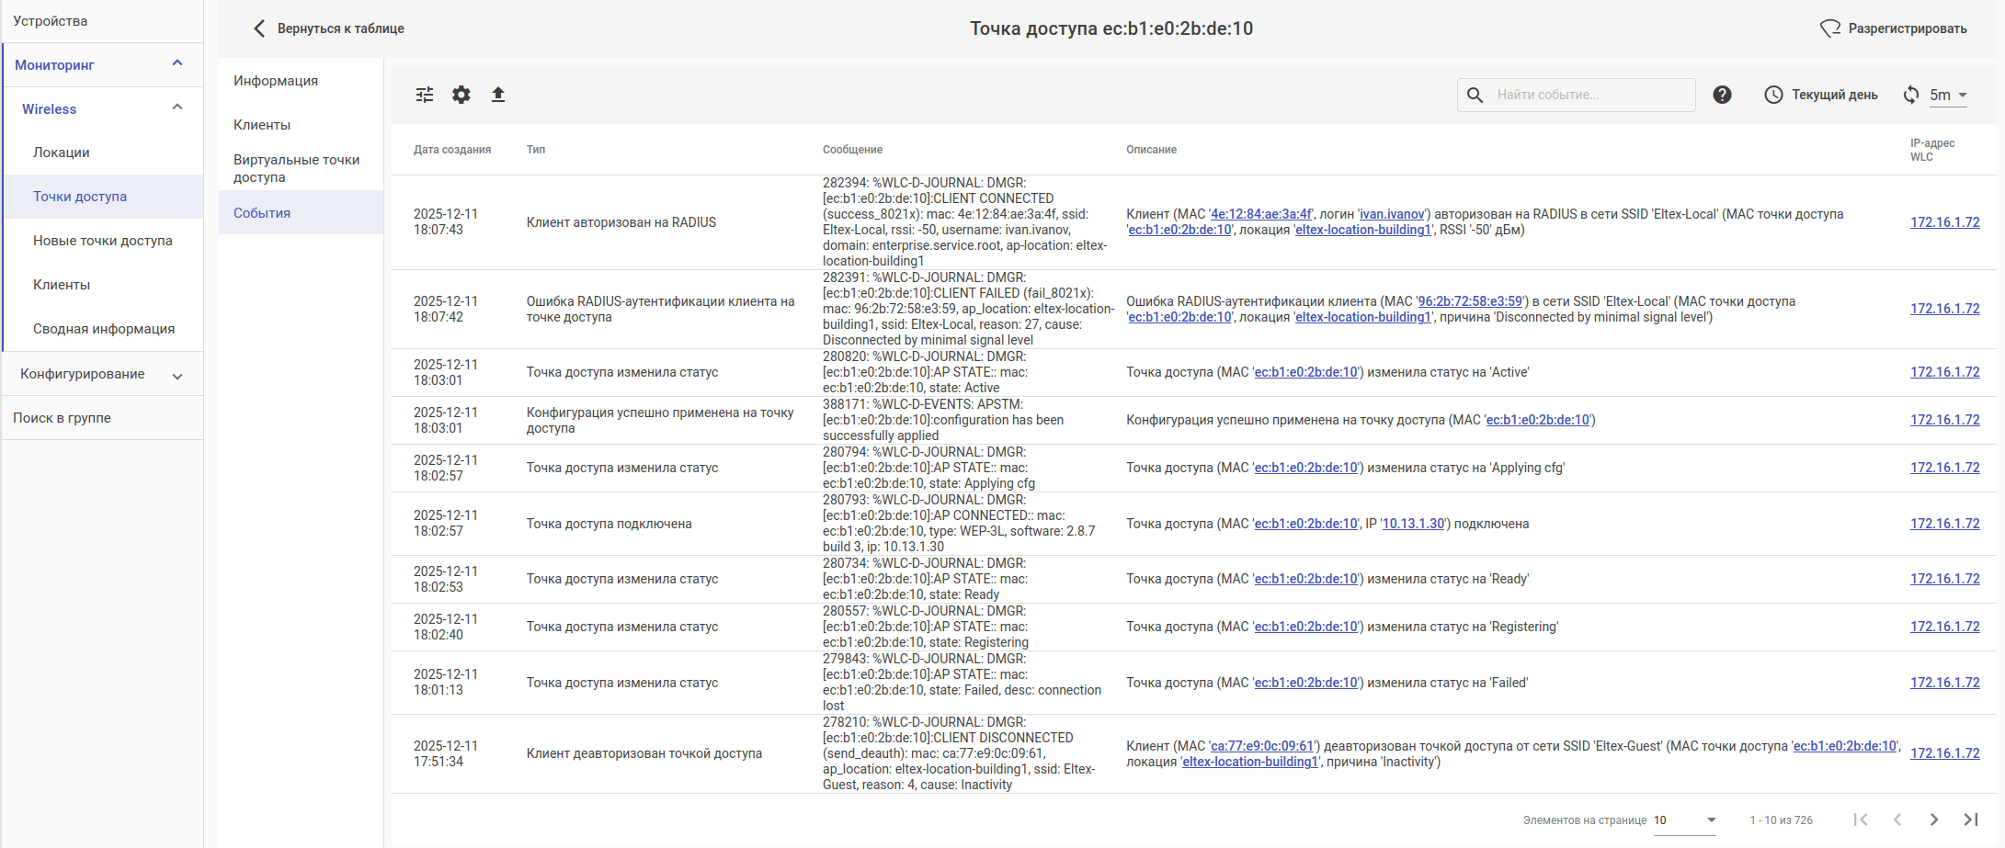Open the Виртуальные точки доступа tab

point(296,168)
